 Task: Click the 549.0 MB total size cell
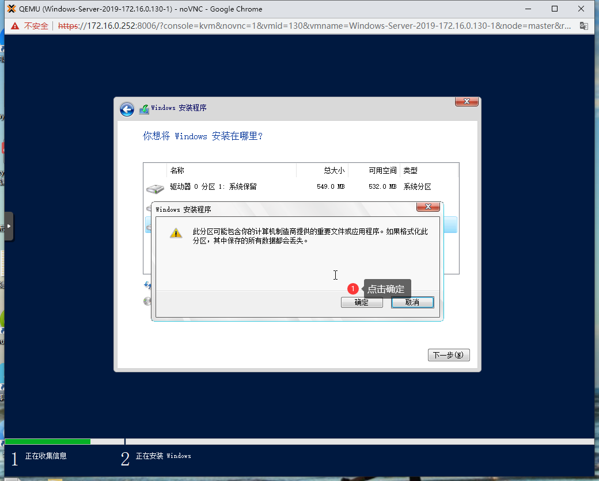[331, 186]
